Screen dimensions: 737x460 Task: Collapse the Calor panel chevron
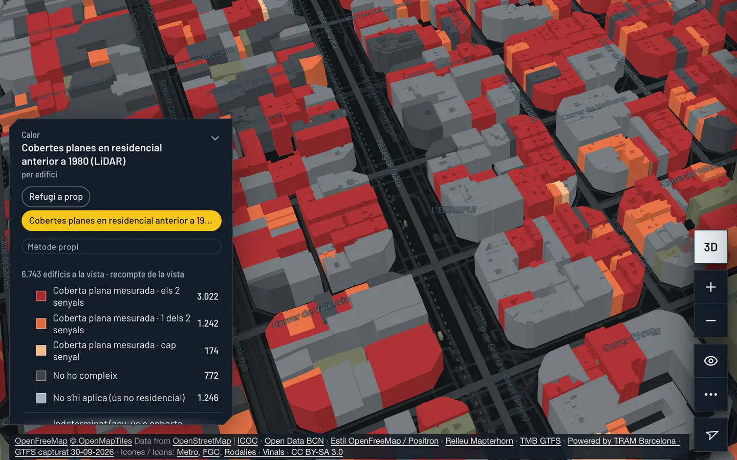[x=215, y=138]
